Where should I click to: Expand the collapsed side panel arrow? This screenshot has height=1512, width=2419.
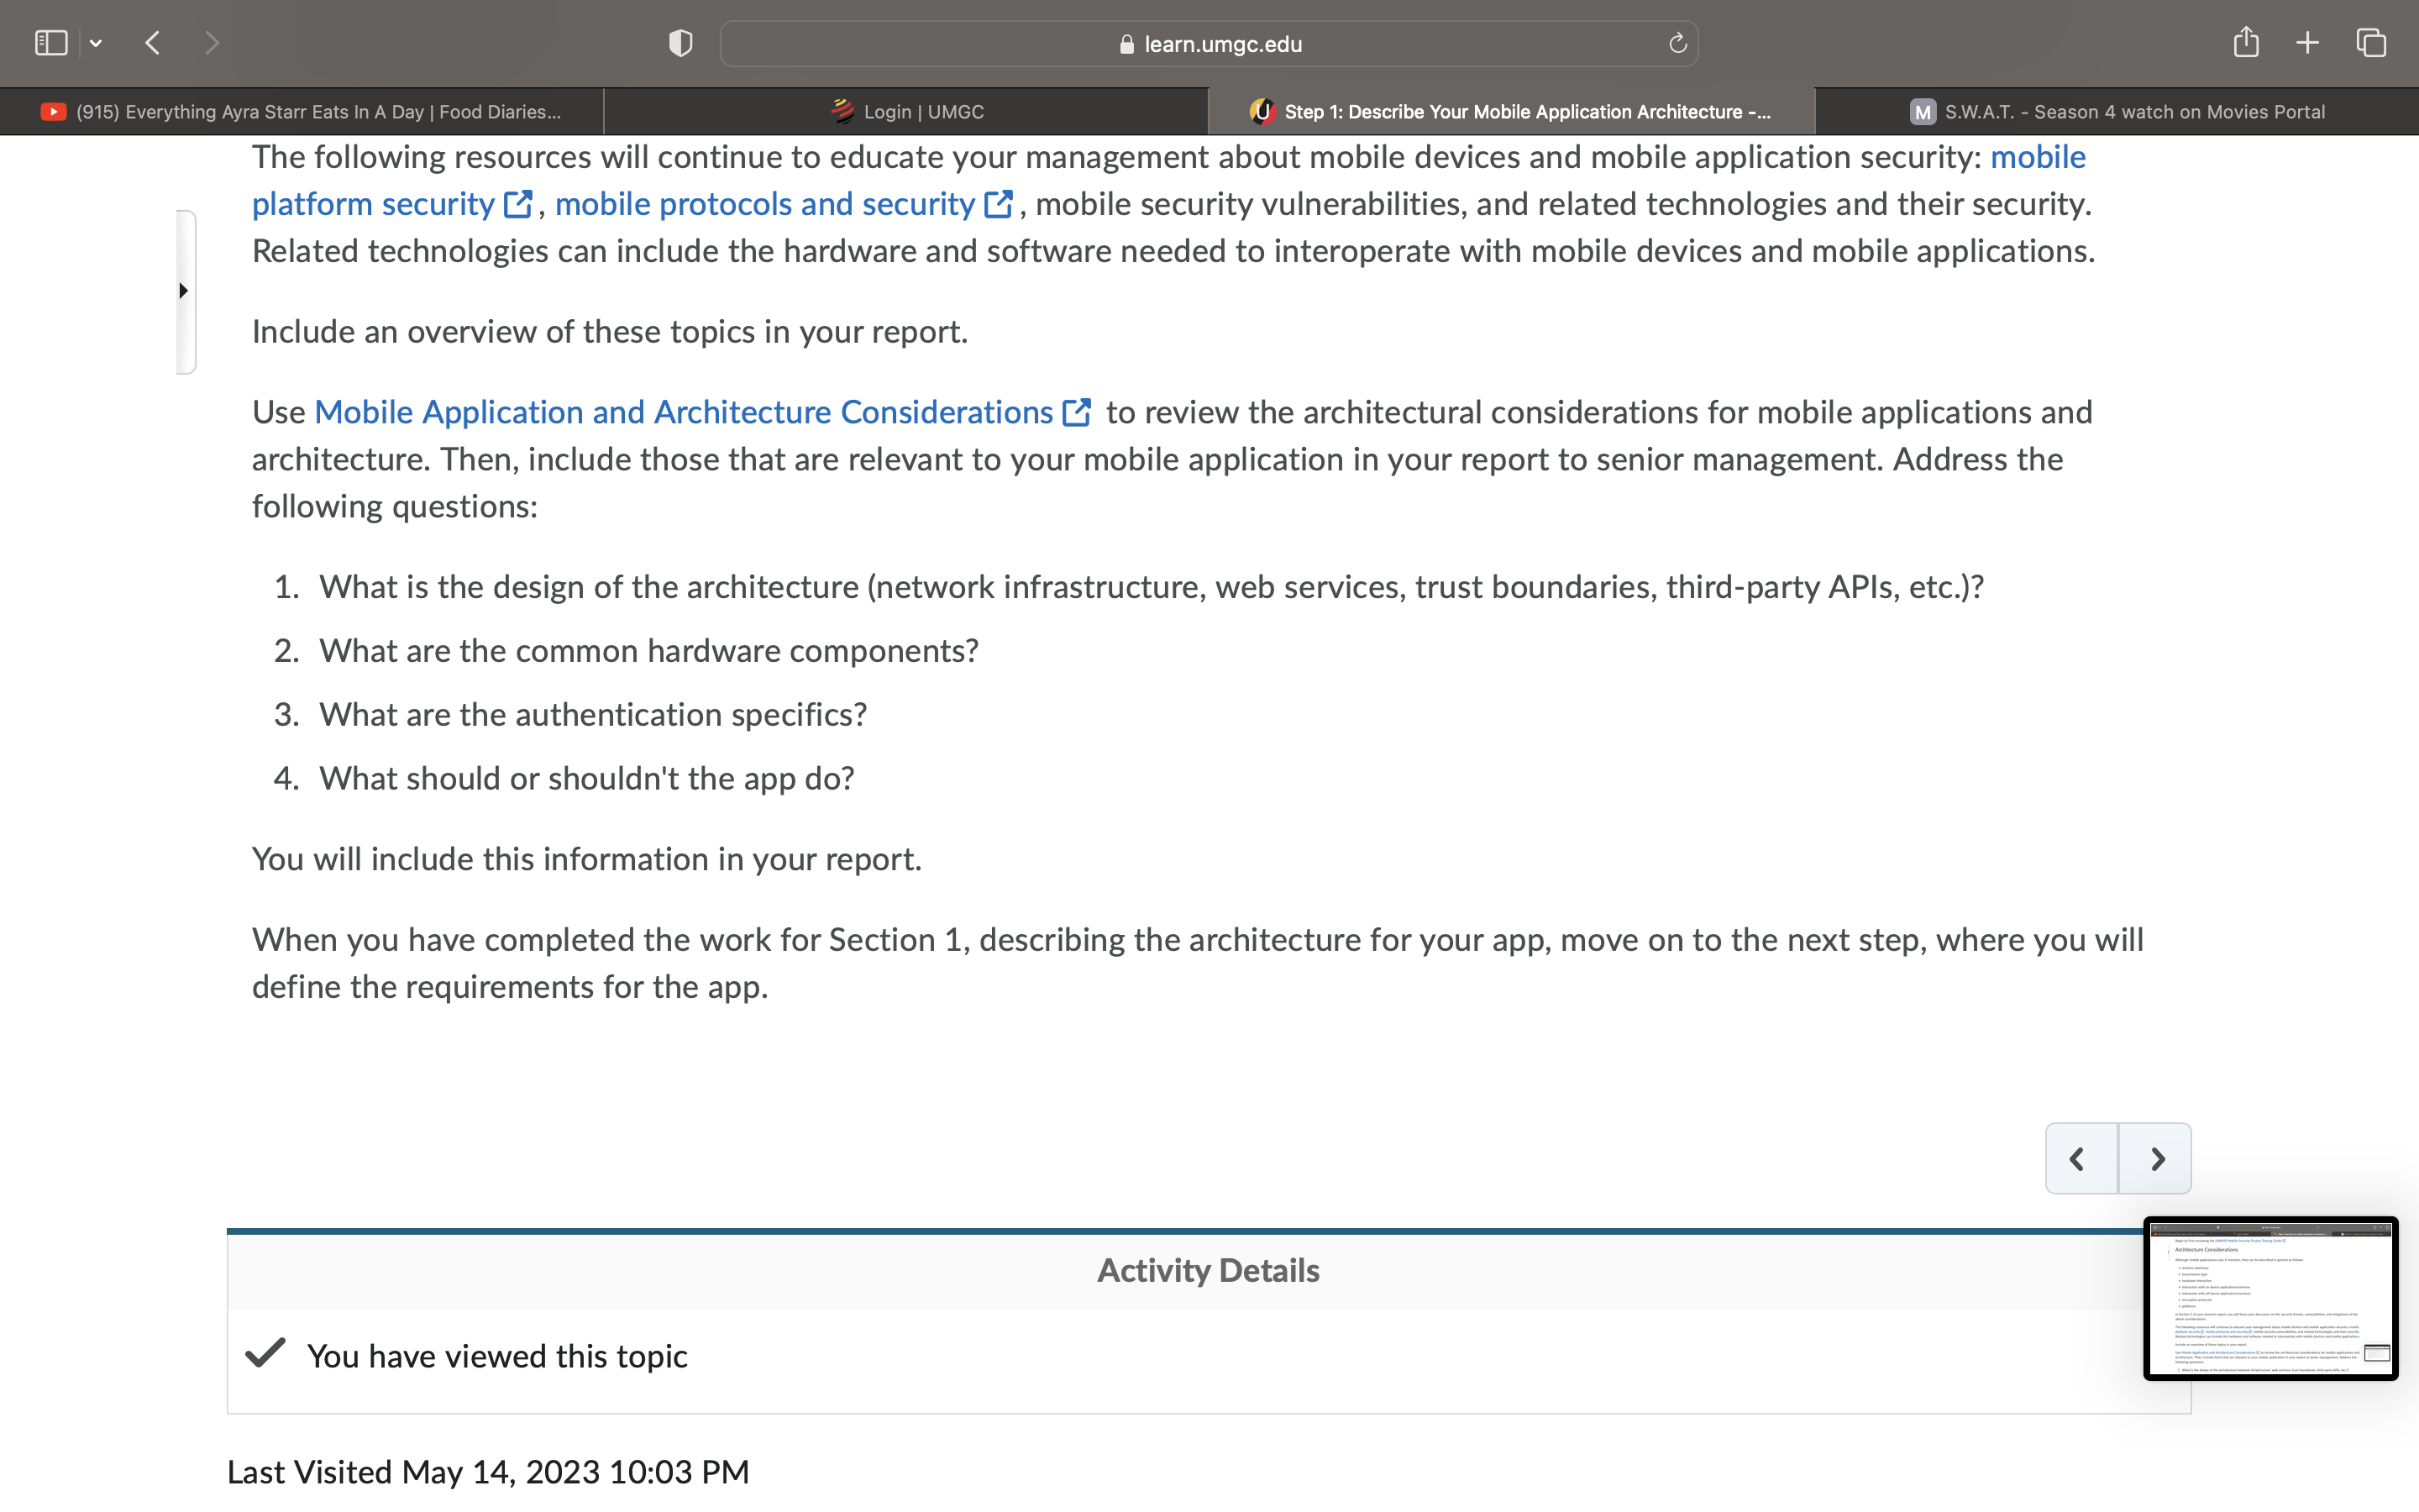click(185, 291)
